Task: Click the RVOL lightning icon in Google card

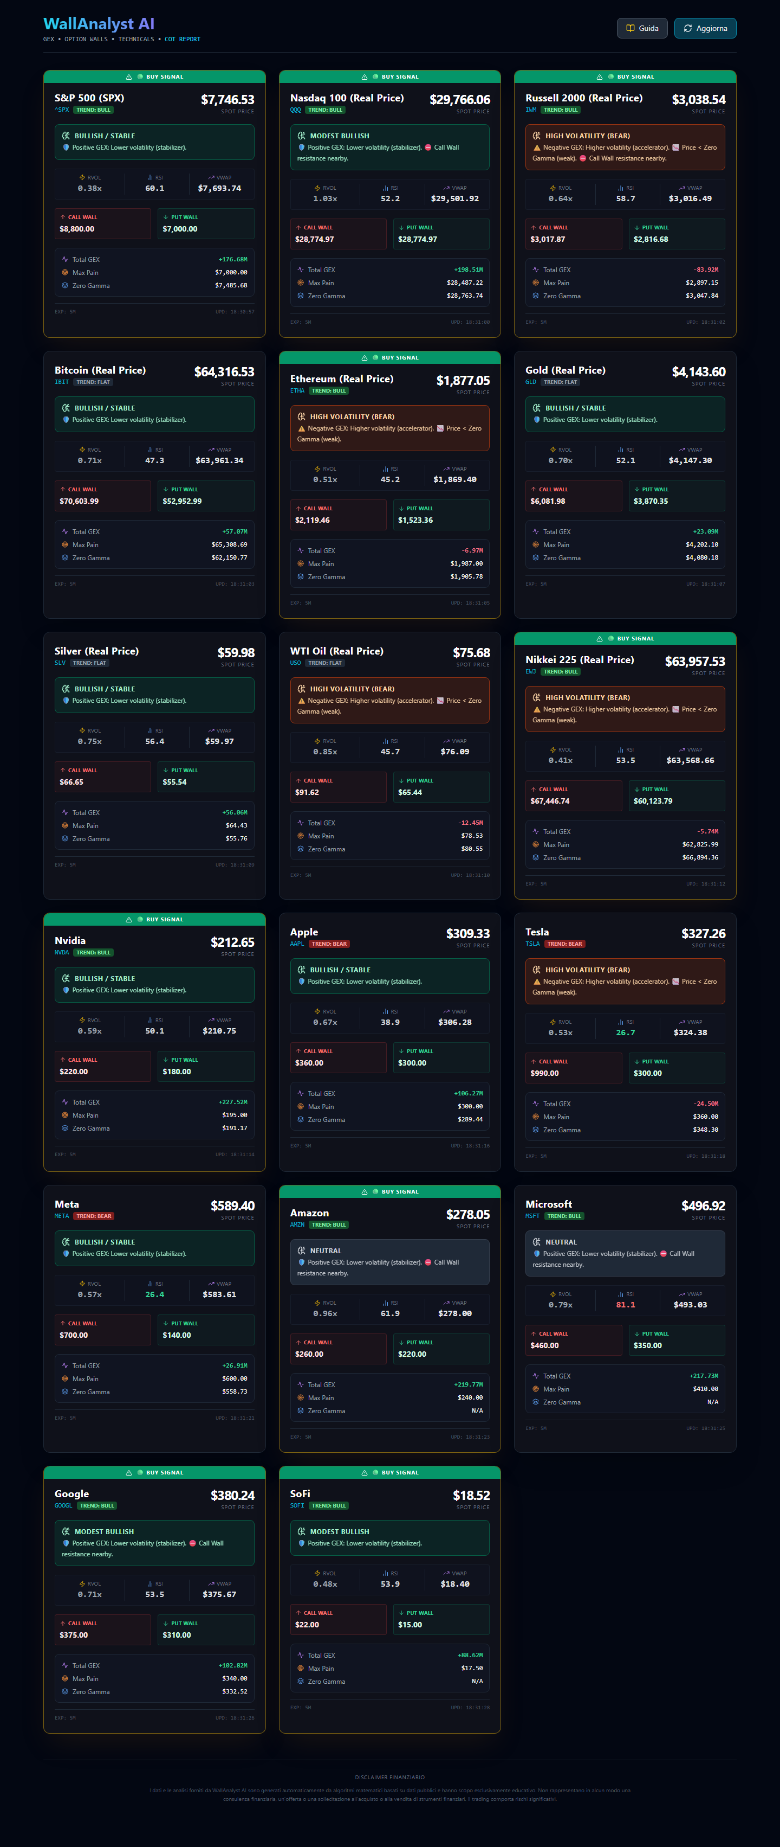Action: click(x=82, y=1584)
